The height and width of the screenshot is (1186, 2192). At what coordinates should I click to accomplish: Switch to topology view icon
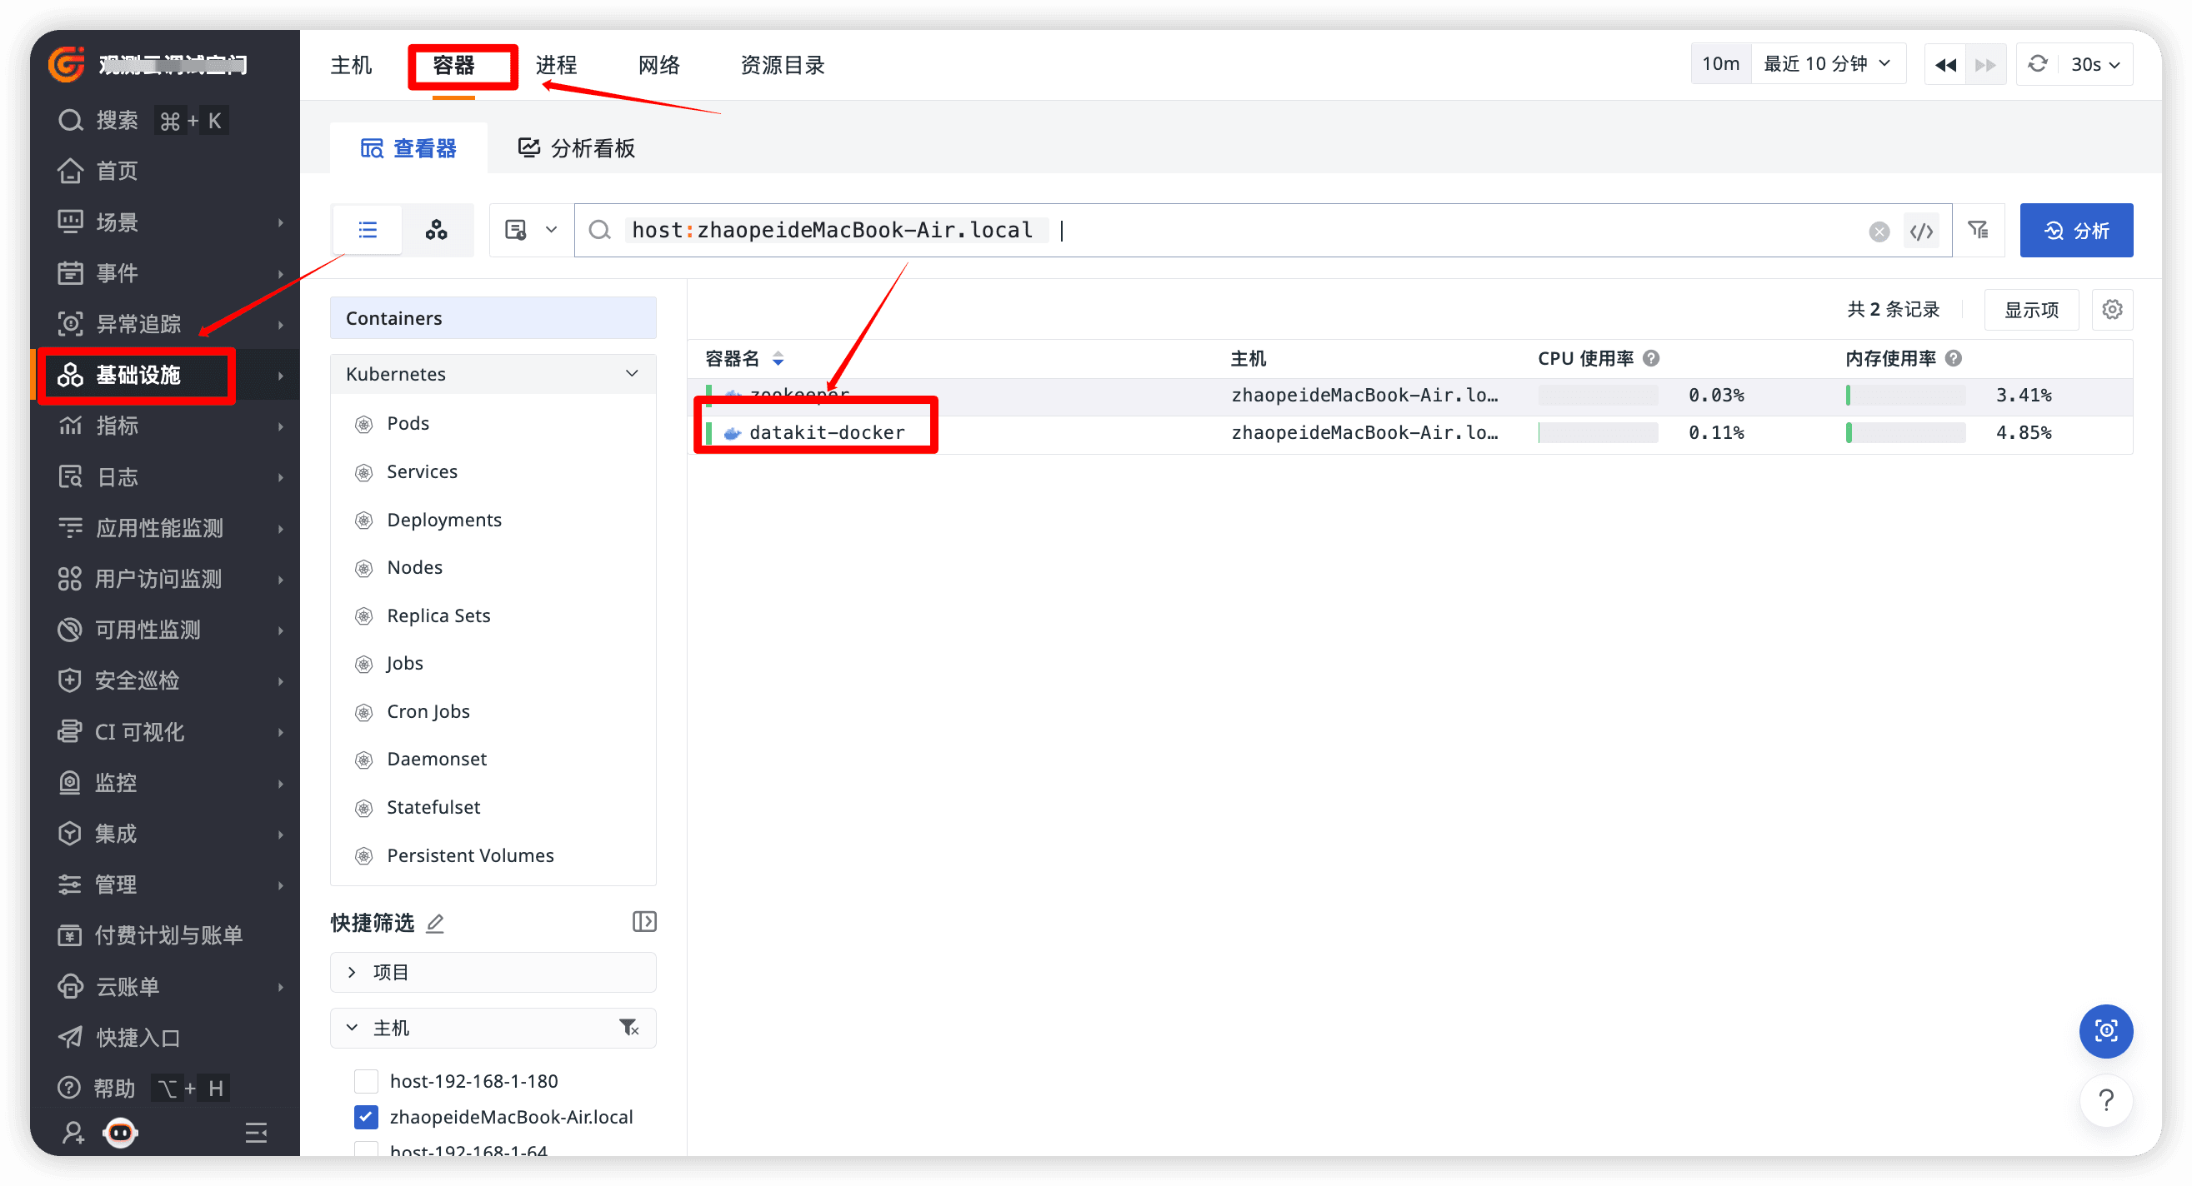tap(437, 230)
